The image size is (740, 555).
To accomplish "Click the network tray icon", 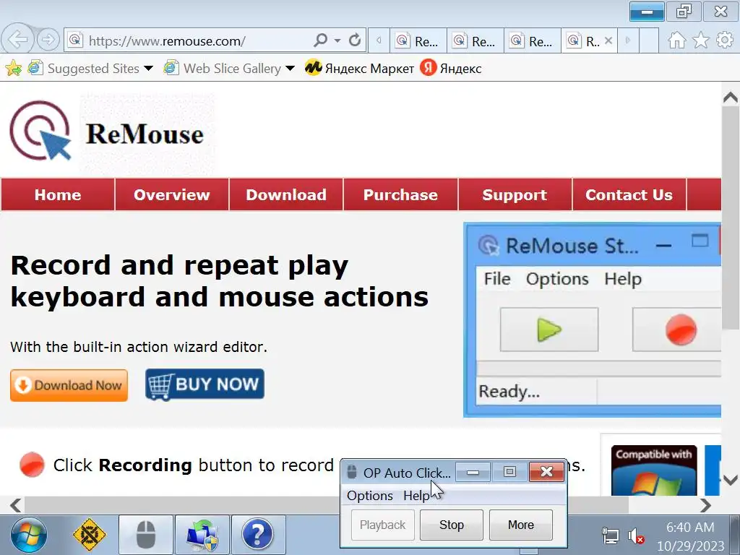I will (x=611, y=536).
